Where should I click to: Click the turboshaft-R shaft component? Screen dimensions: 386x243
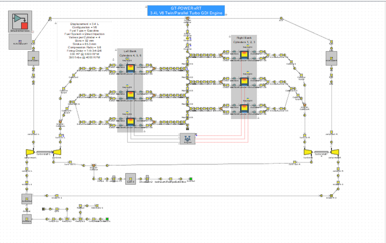[321, 152]
